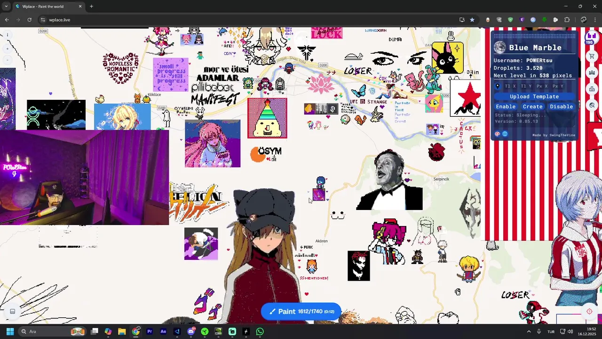Screen dimensions: 602x339
Task: Click the Status: Sleeping... text
Action: coord(521,115)
